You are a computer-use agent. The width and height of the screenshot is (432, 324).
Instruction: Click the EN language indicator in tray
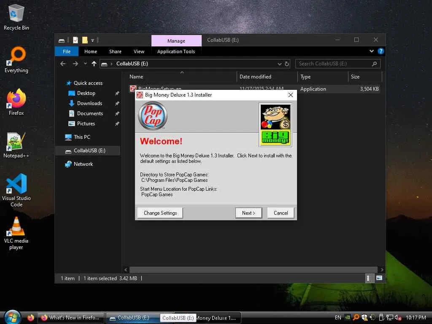[338, 318]
